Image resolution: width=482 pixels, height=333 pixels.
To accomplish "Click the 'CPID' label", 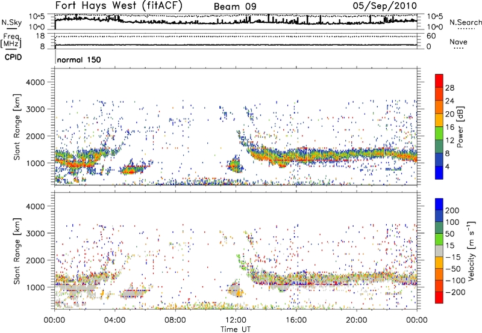I will (x=13, y=57).
